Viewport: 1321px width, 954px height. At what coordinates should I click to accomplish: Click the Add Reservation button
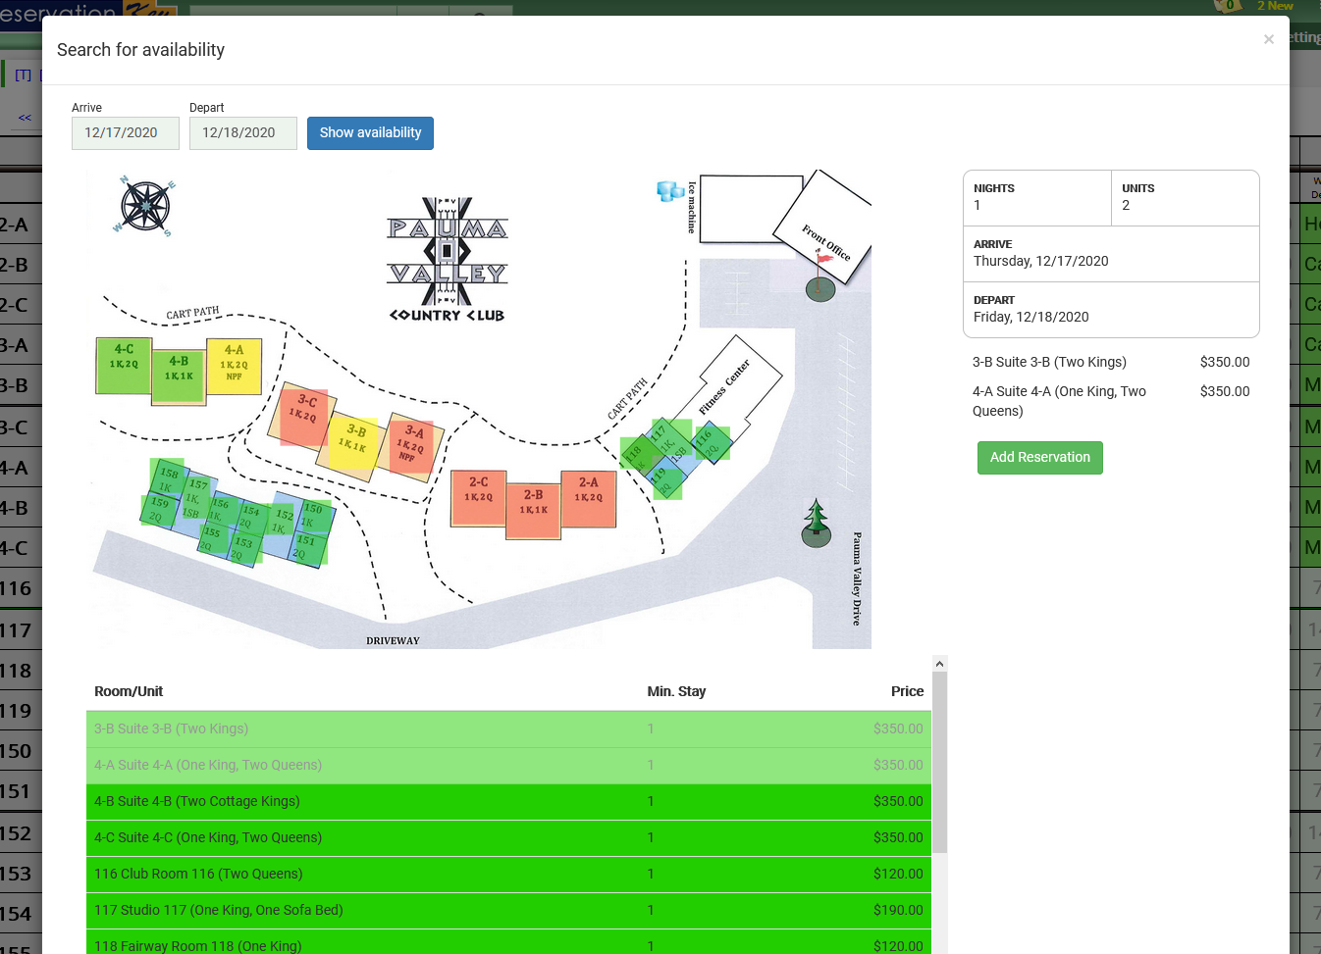pyautogui.click(x=1039, y=458)
